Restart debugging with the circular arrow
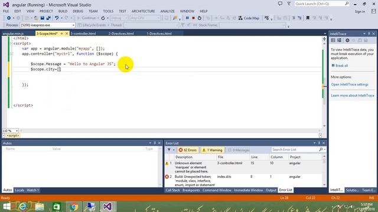The image size is (378, 212). [x=200, y=18]
